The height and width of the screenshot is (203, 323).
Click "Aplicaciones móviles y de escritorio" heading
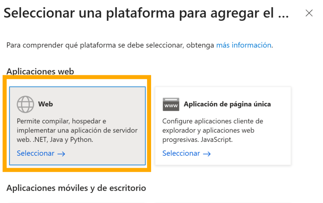76,188
